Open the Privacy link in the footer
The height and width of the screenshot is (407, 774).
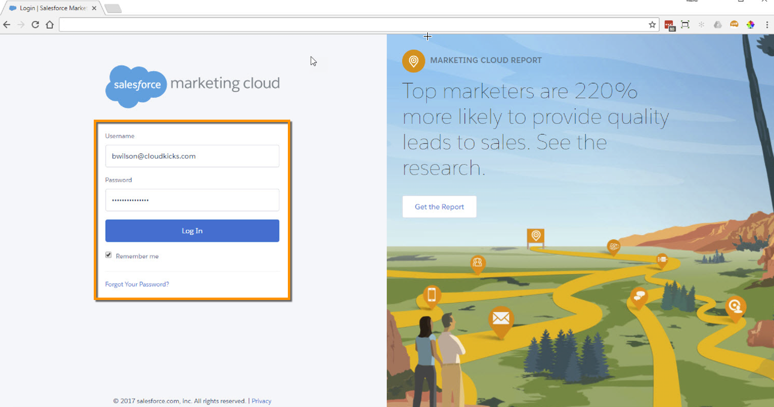click(x=261, y=401)
